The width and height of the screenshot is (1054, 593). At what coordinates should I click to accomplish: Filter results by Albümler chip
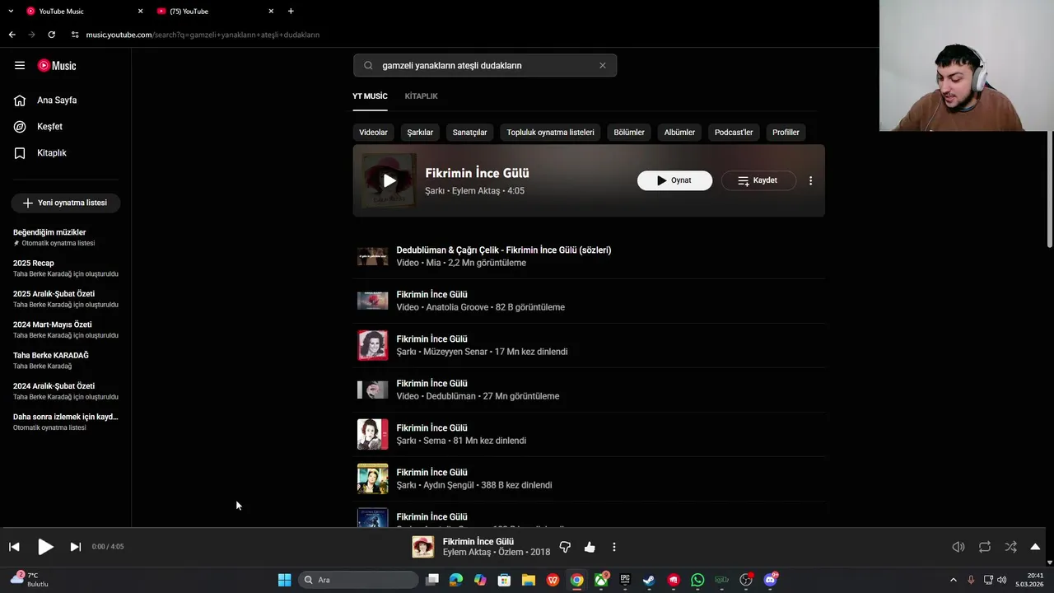(679, 133)
